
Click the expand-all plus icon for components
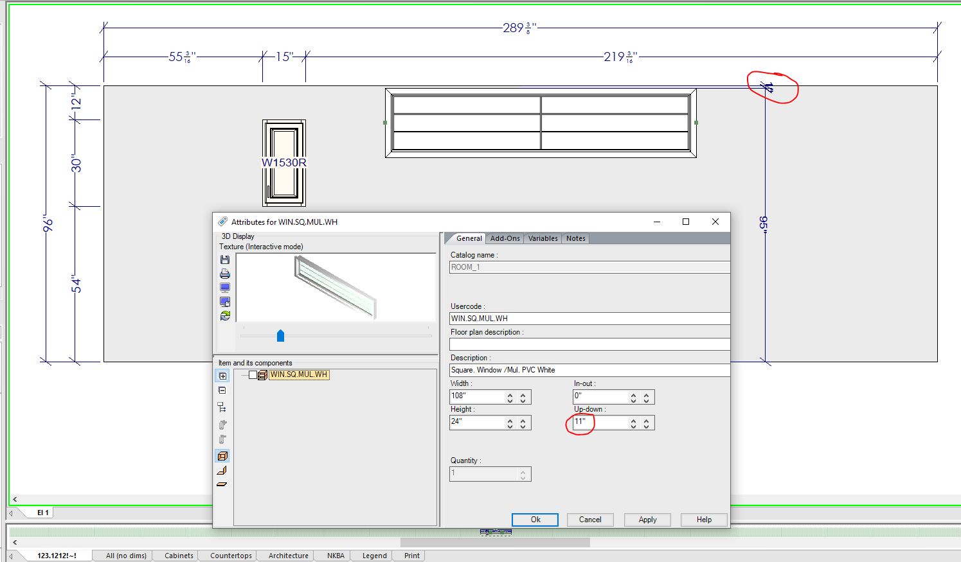pyautogui.click(x=222, y=376)
